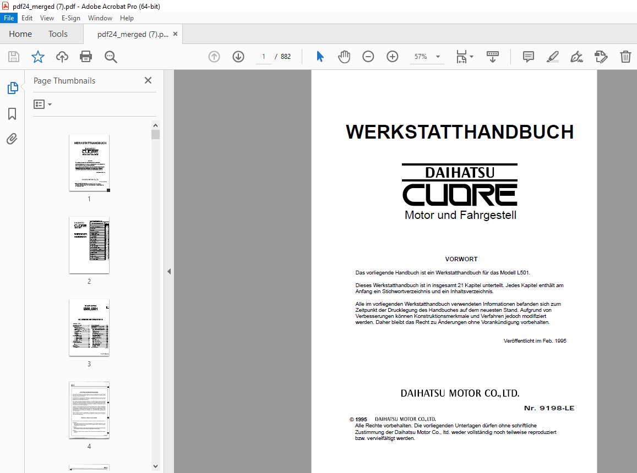
Task: Click the VORWORT heading
Action: (461, 259)
